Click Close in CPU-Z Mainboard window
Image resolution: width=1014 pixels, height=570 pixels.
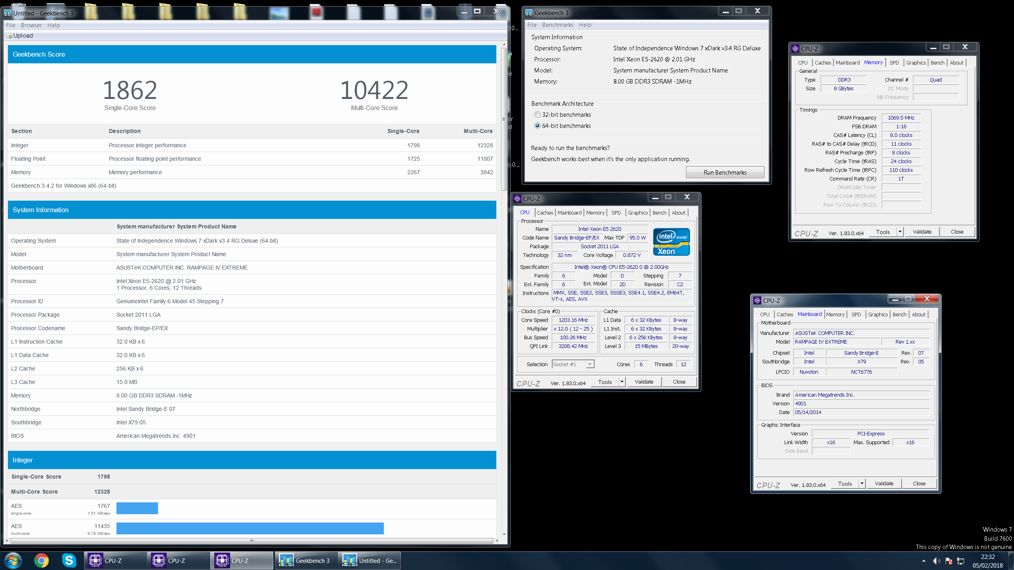pos(919,484)
